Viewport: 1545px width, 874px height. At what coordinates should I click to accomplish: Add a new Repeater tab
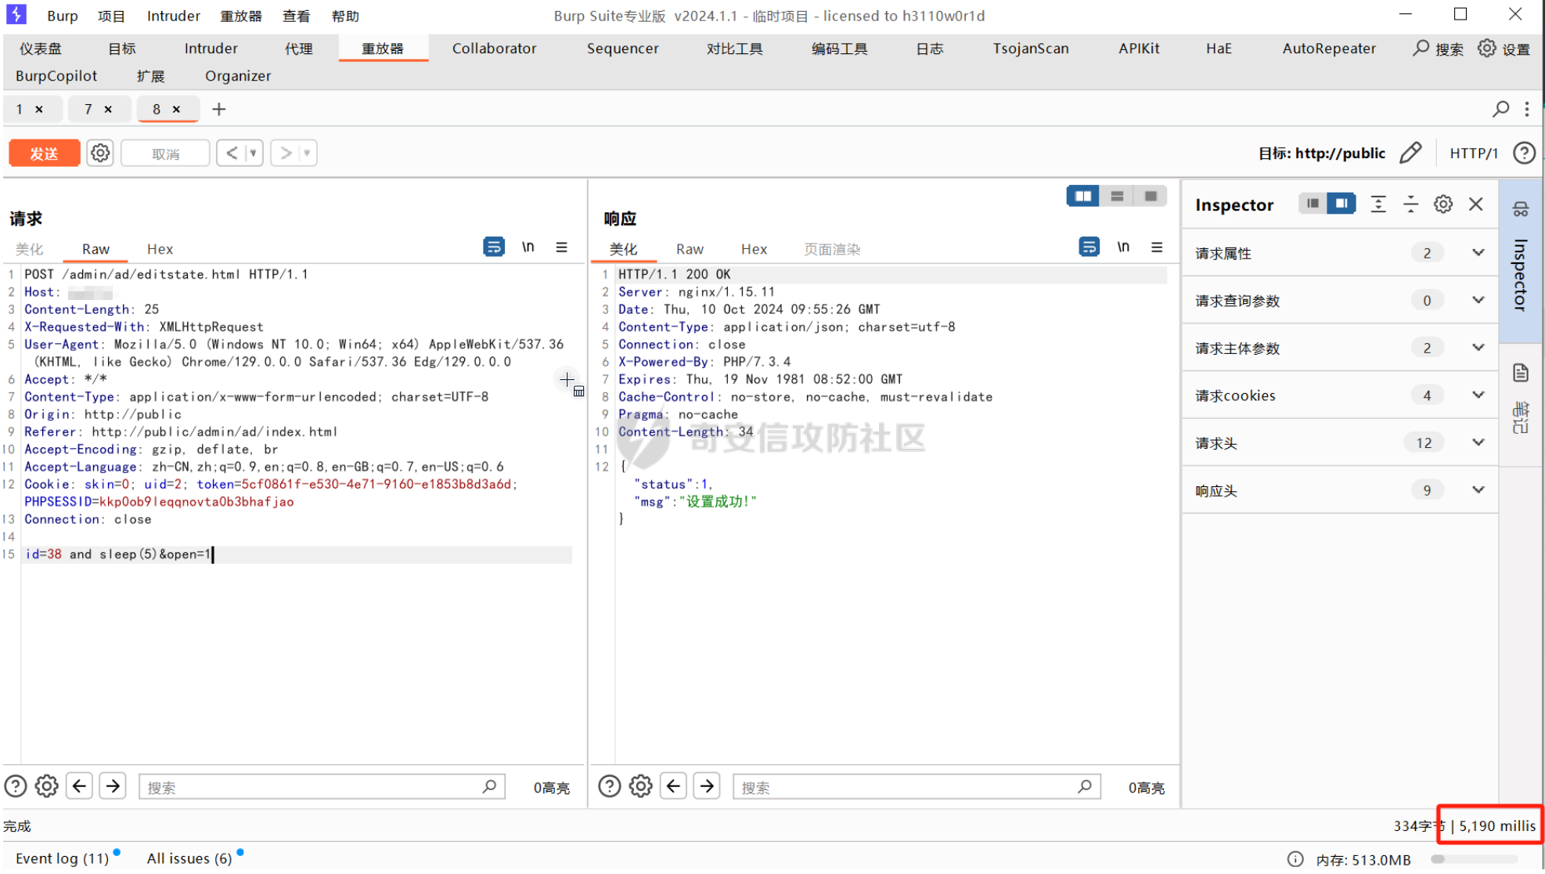pyautogui.click(x=219, y=110)
